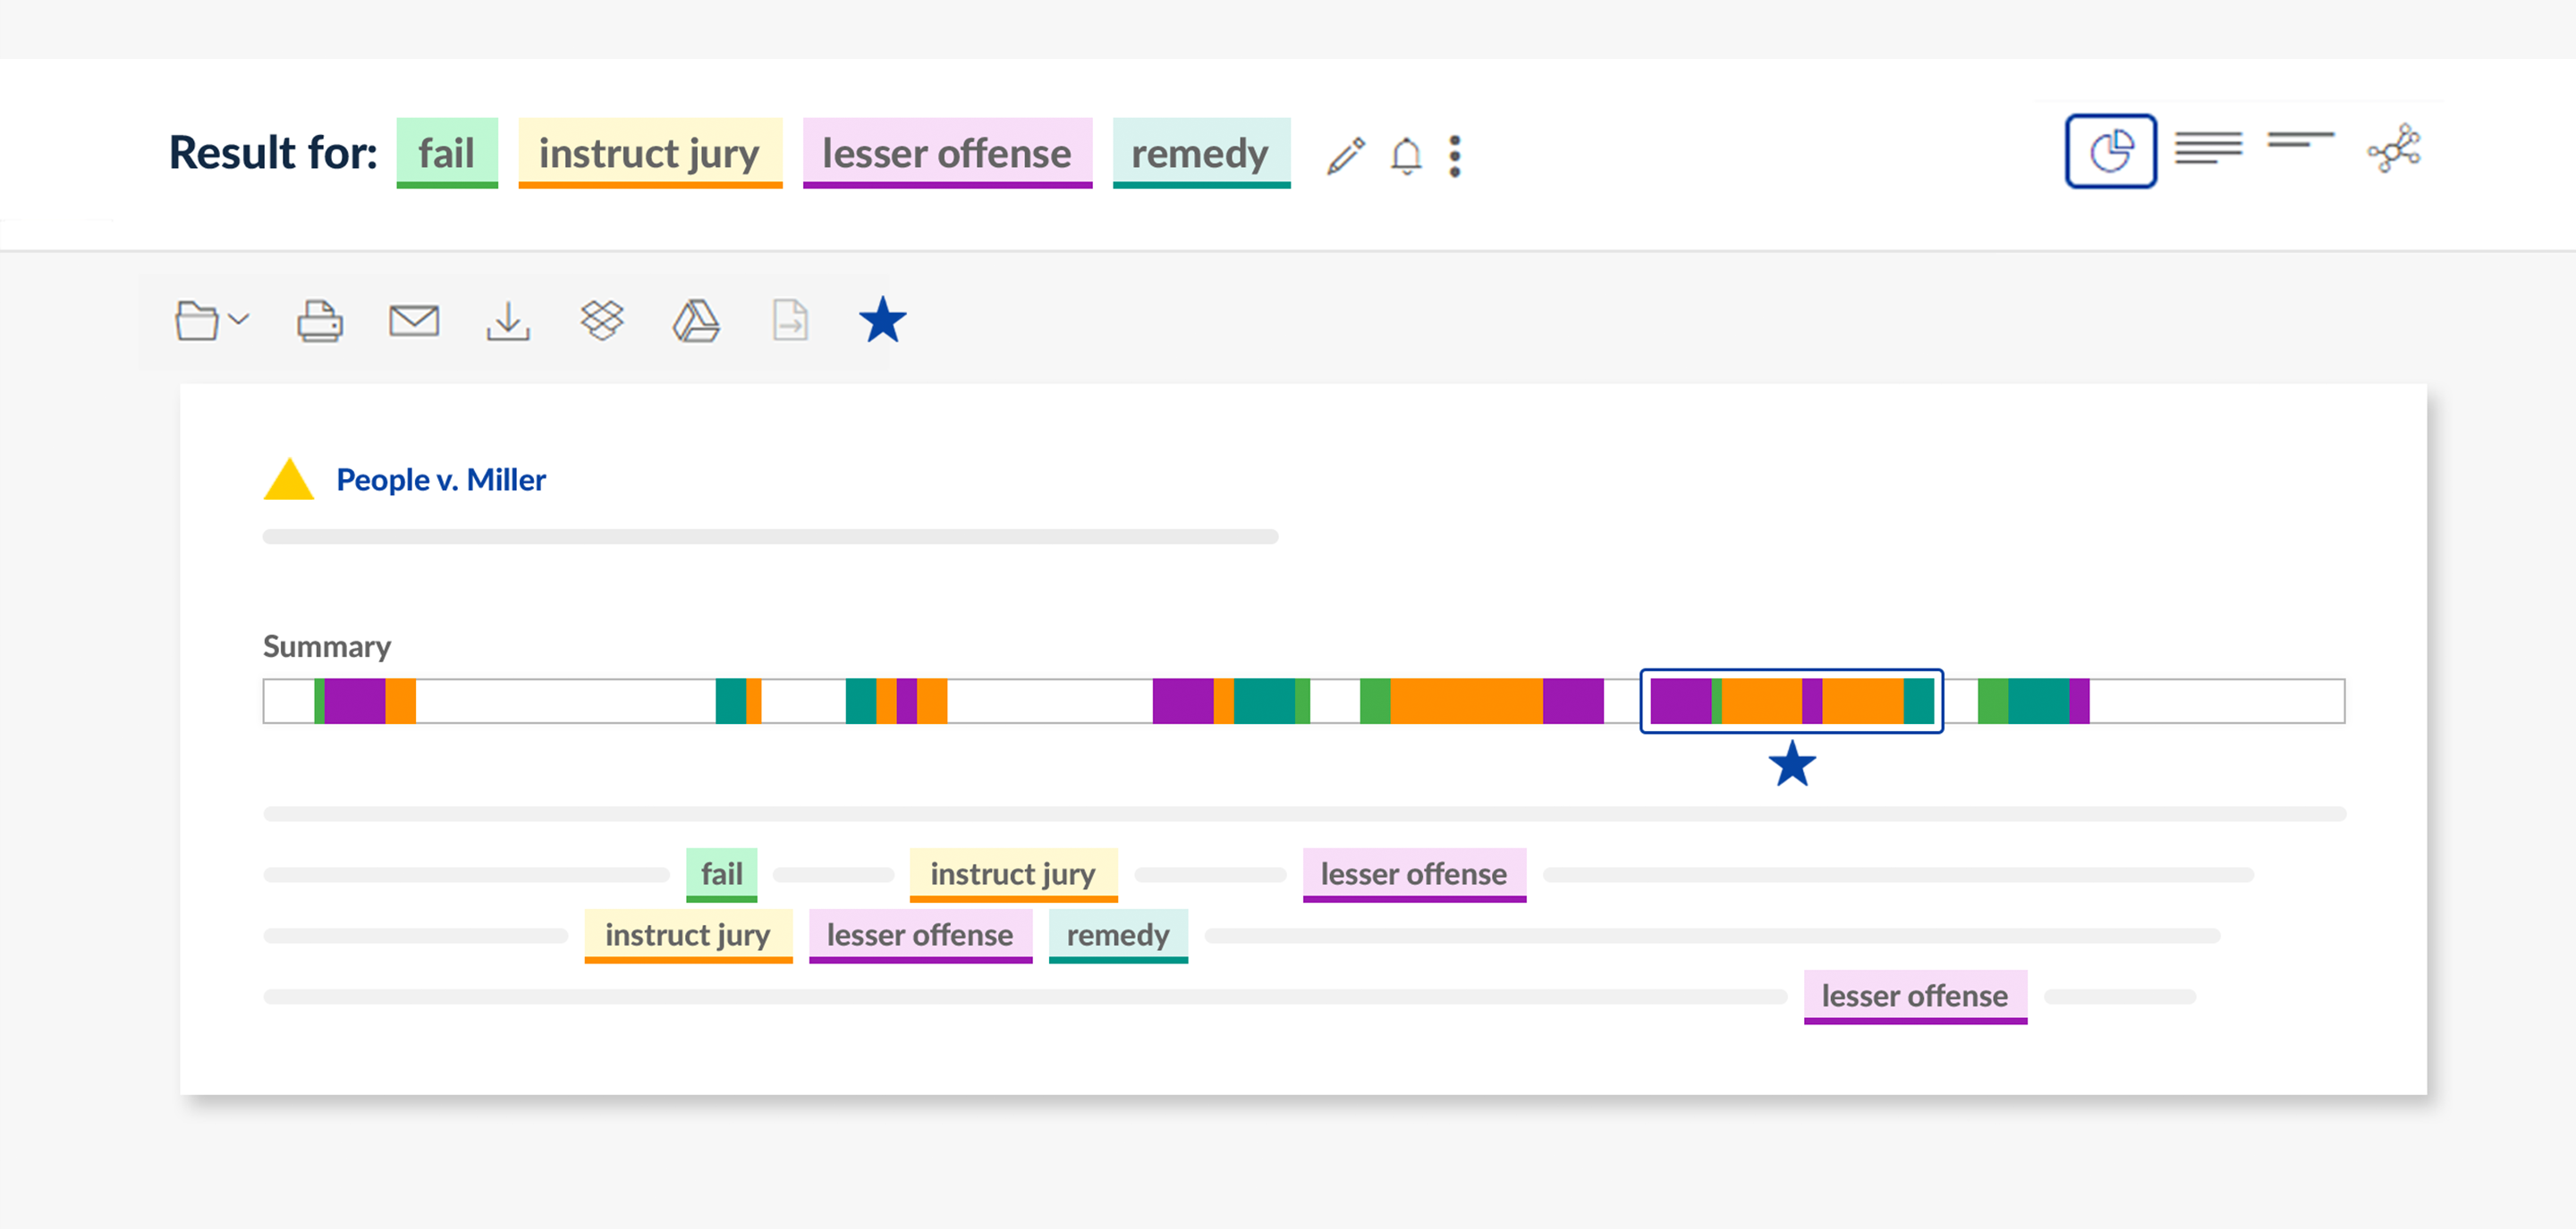Viewport: 2576px width, 1229px height.
Task: Click the last green segment in summary bar
Action: click(1992, 701)
